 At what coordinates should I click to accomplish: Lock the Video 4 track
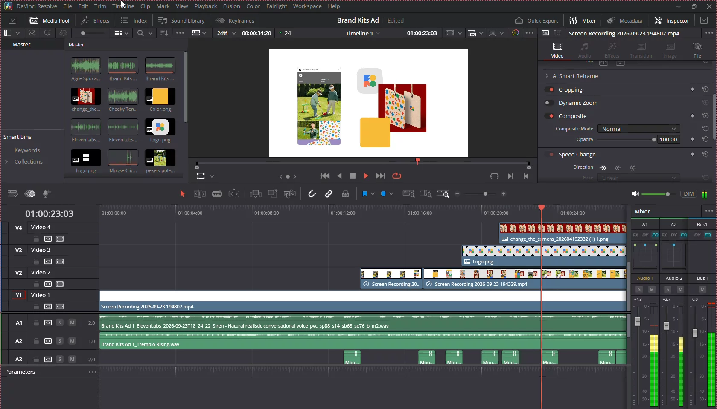(x=36, y=239)
